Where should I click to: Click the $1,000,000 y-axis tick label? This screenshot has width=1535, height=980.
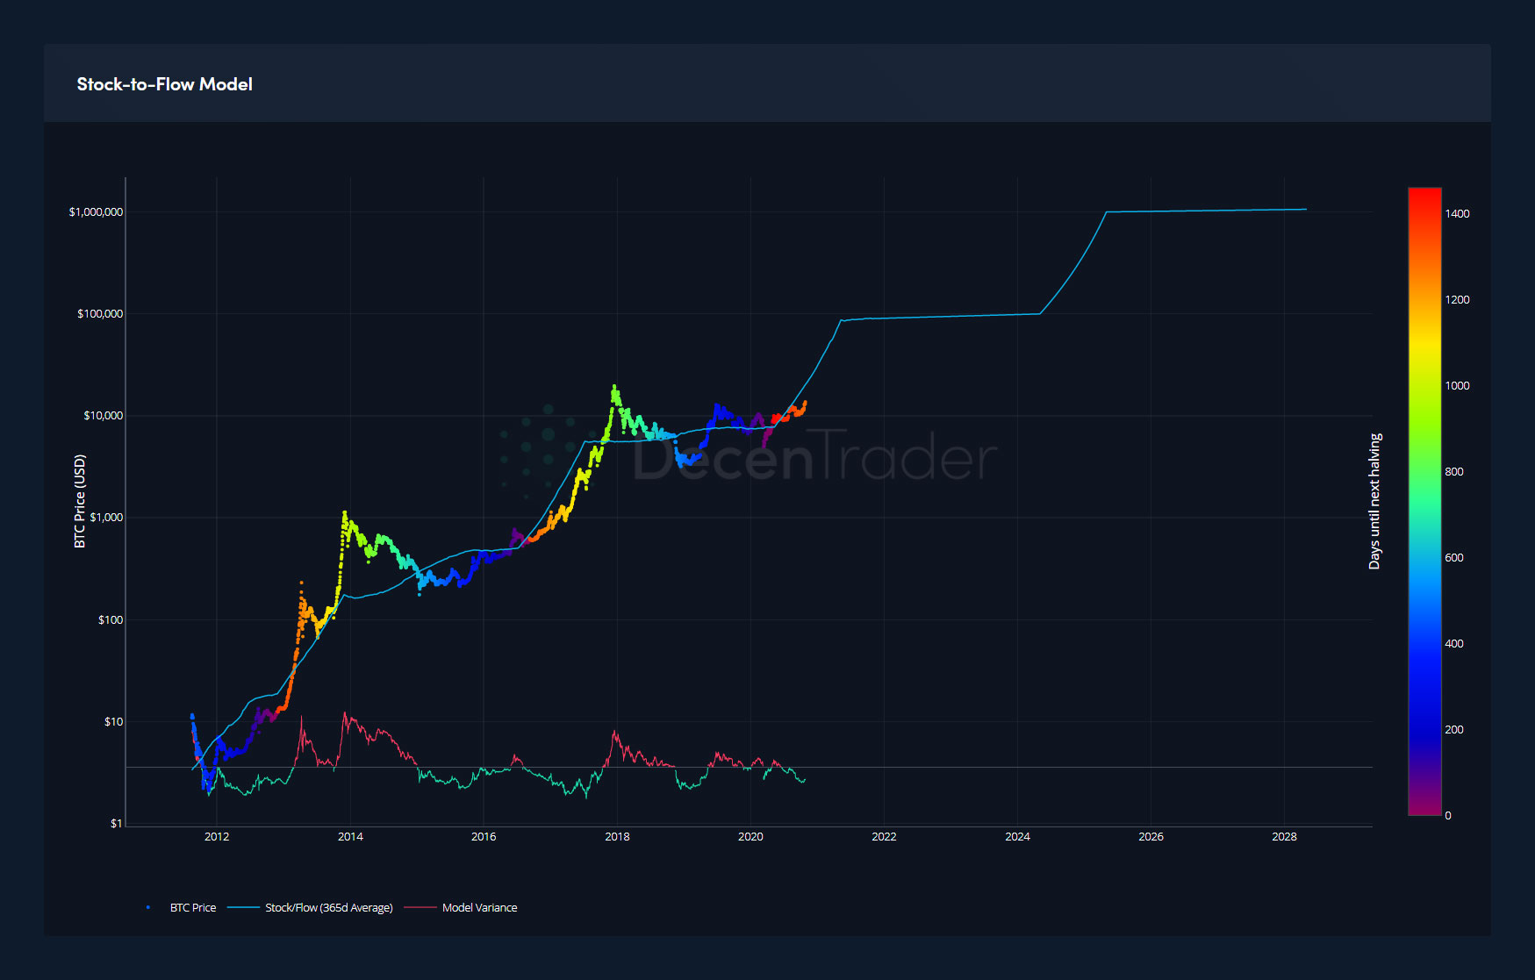(x=96, y=212)
